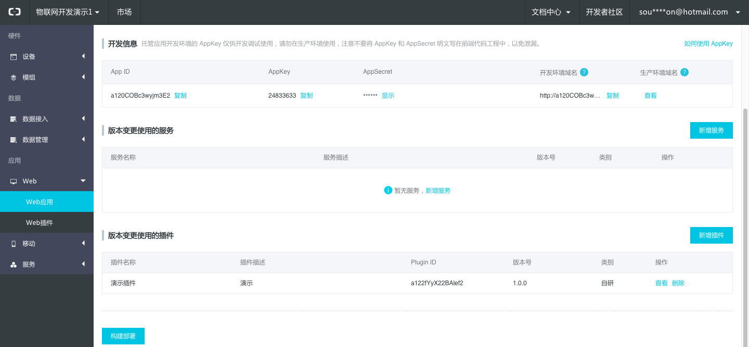Click the platform logo icon in header
749x347 pixels.
click(x=15, y=12)
